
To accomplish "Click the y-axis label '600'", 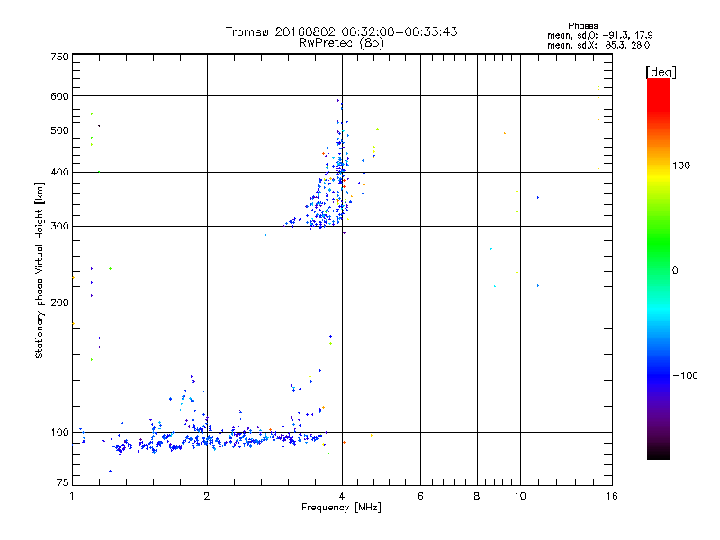I will (x=60, y=96).
